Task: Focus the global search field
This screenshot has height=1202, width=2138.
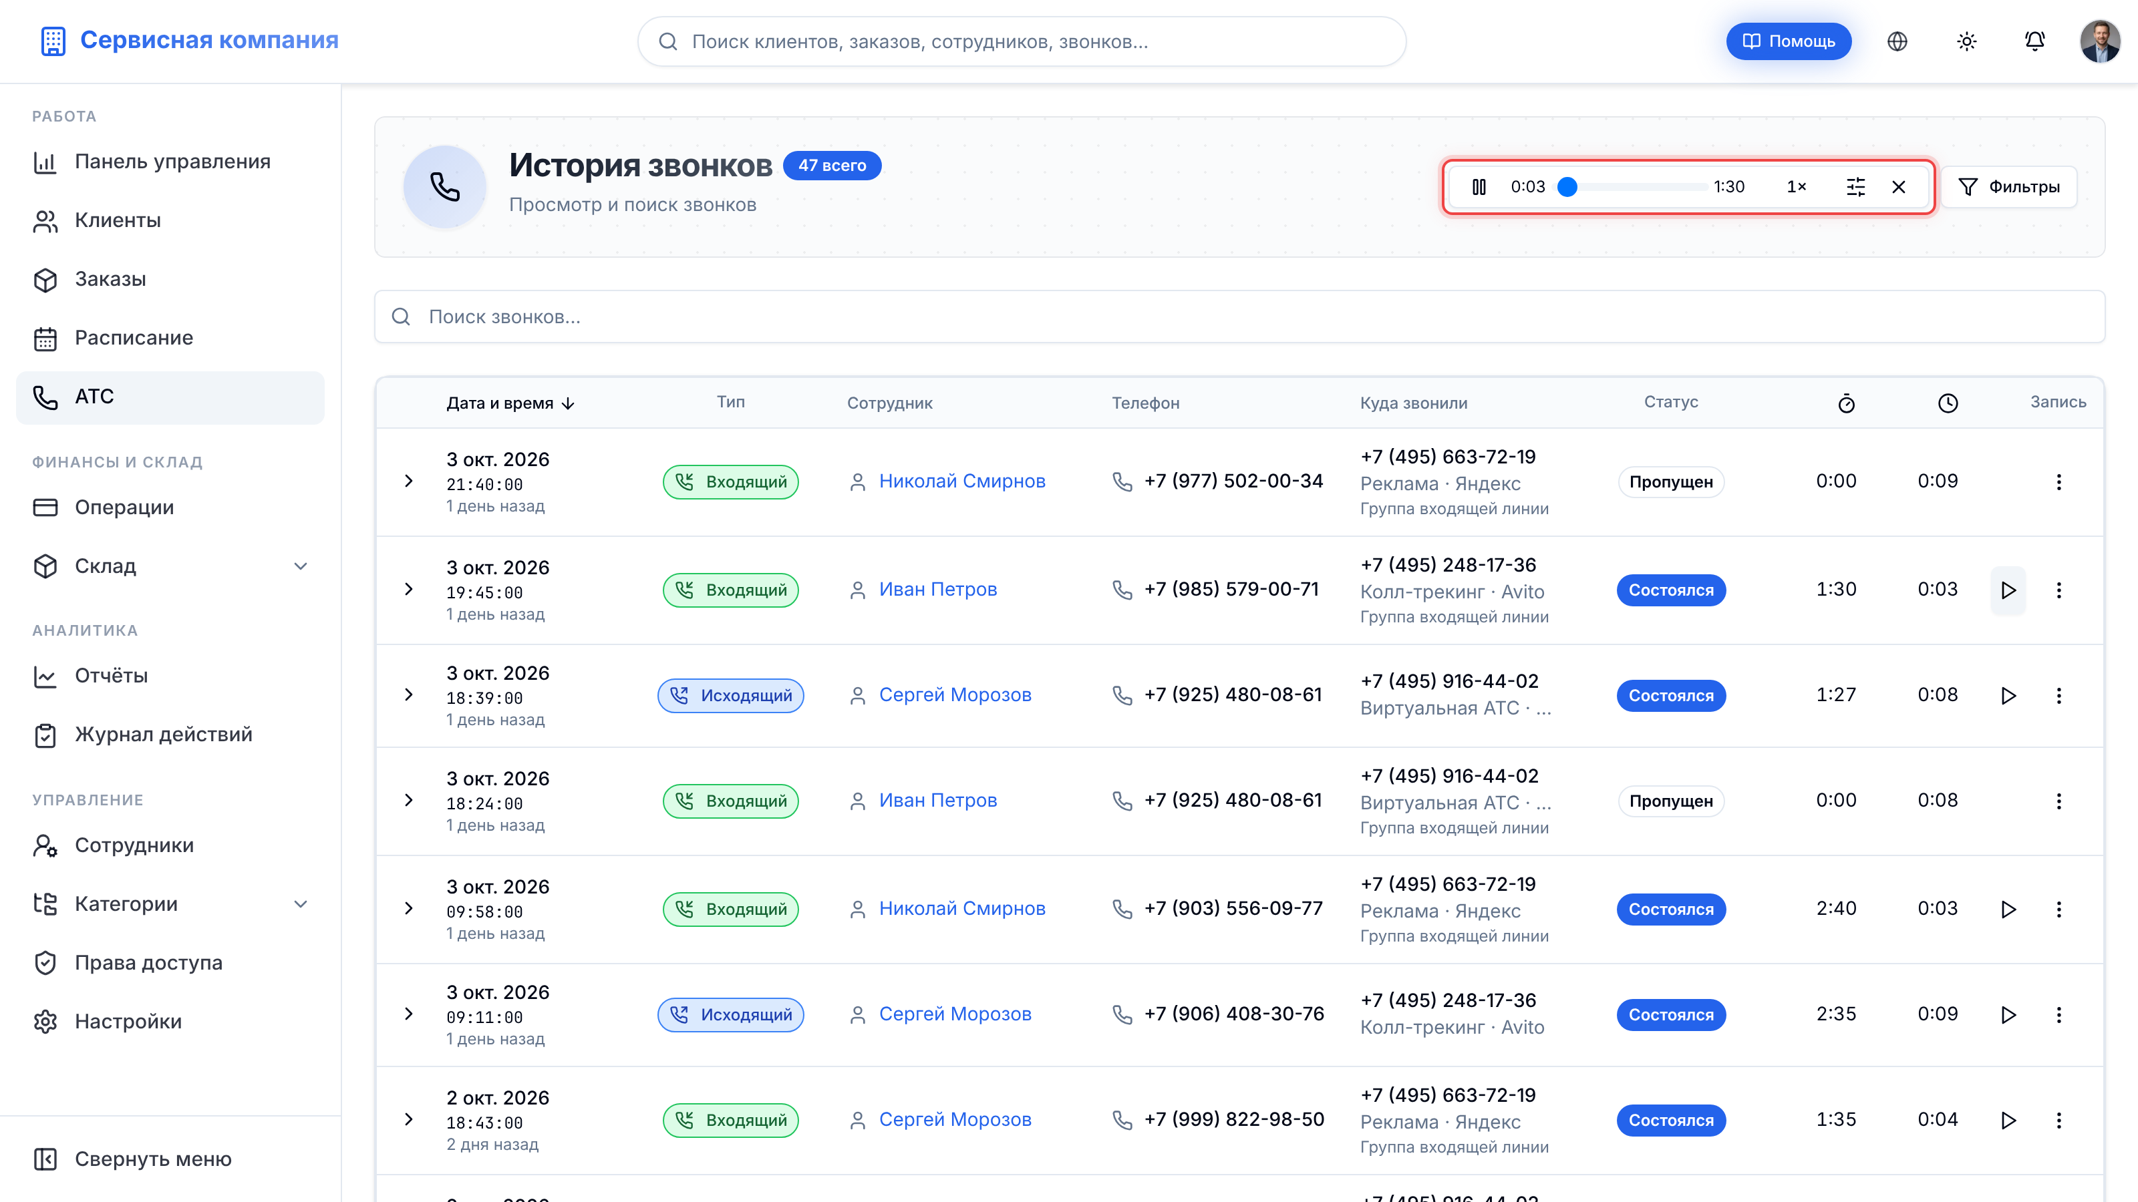Action: coord(1021,41)
